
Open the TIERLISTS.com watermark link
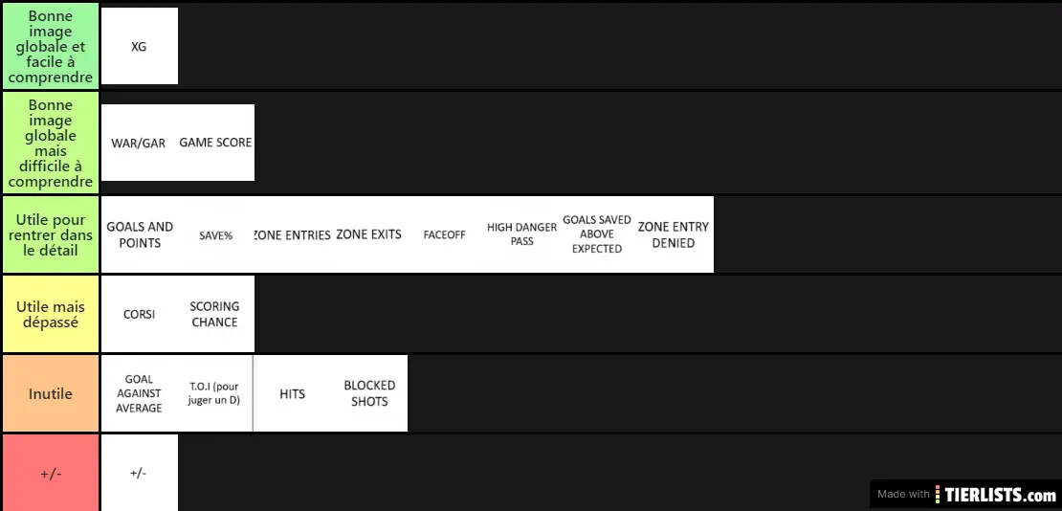click(x=965, y=494)
